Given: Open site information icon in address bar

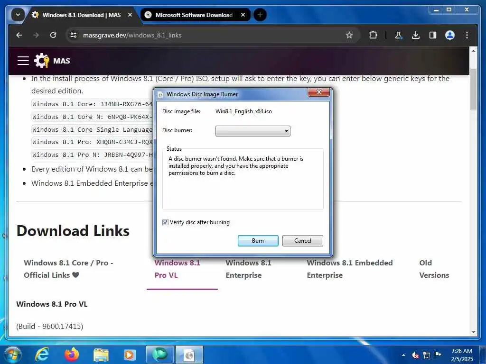Looking at the screenshot, I should click(74, 35).
